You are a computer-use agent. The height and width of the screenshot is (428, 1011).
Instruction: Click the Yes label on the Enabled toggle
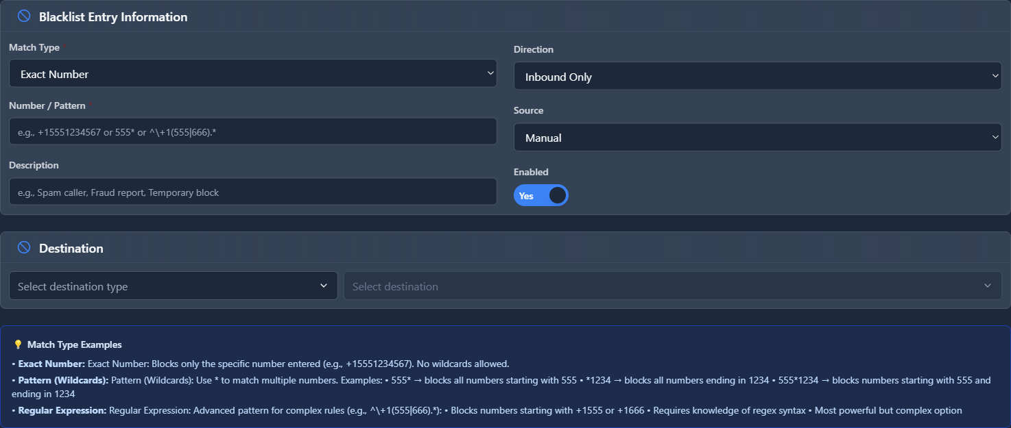526,195
